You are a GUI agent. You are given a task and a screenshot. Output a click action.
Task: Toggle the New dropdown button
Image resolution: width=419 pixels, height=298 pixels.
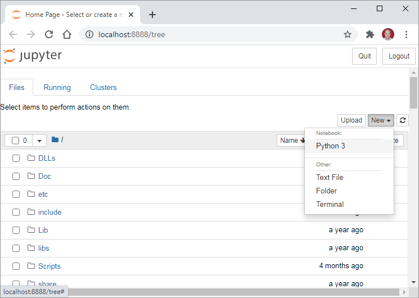(x=381, y=120)
